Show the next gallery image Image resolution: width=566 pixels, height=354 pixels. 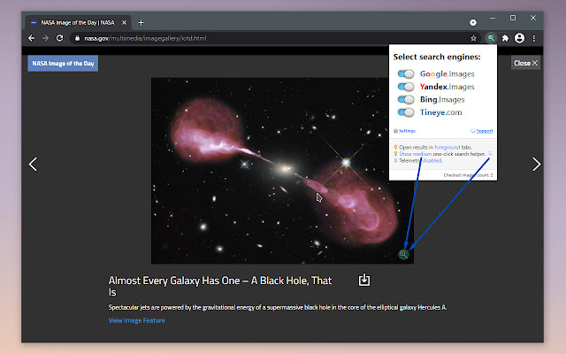pos(535,164)
